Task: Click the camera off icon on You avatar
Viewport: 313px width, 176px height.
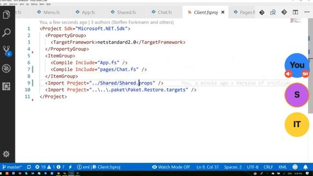Action: click(305, 74)
